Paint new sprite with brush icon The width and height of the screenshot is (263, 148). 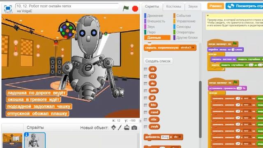click(x=120, y=128)
